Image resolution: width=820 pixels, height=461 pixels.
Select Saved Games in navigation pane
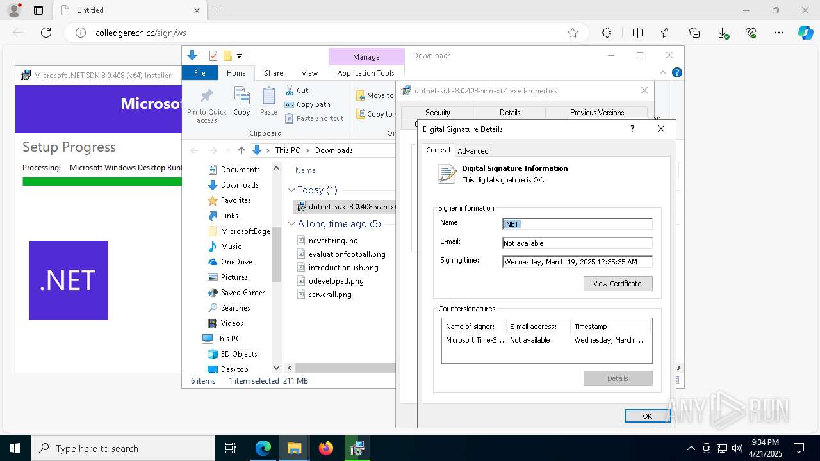[243, 293]
